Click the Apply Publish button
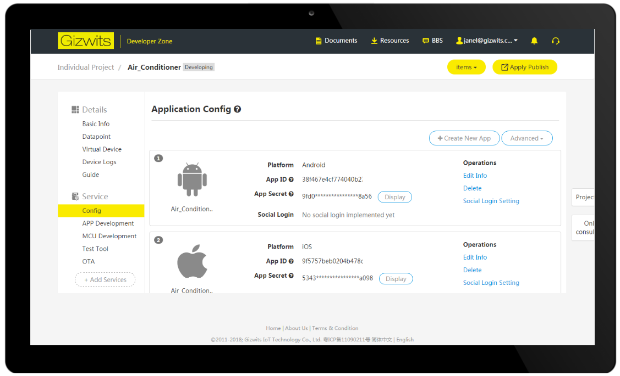 tap(524, 66)
